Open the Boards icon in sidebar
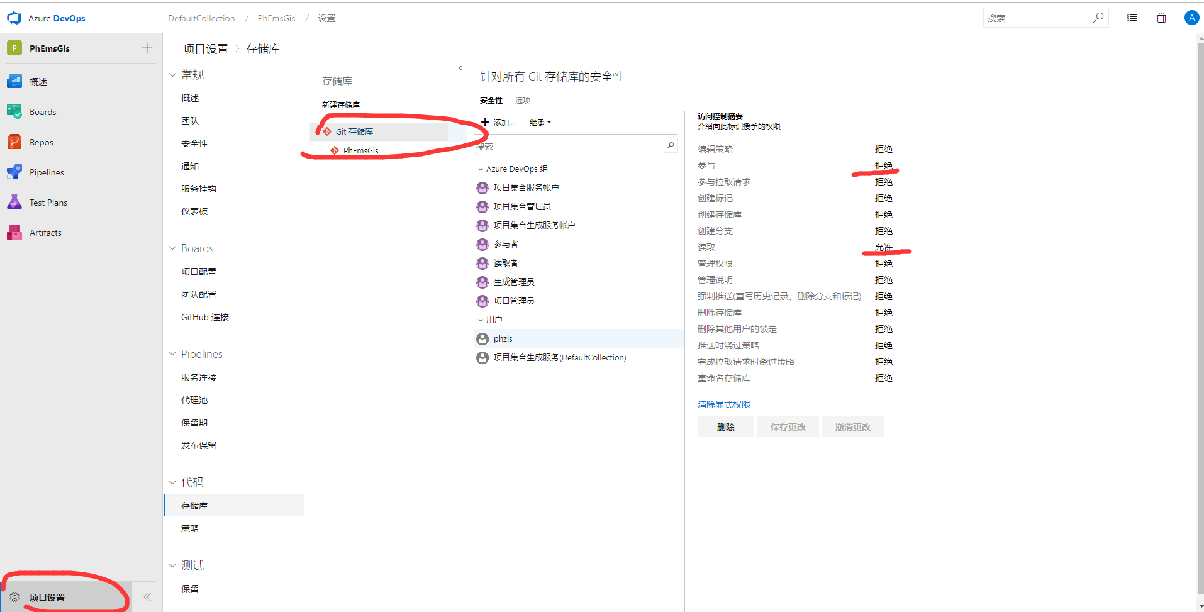Viewport: 1204px width, 612px height. (14, 112)
